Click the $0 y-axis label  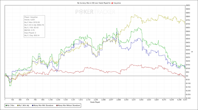tap(187, 76)
